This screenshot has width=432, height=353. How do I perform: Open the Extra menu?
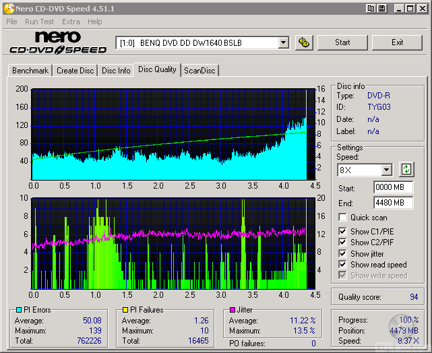[x=71, y=22]
